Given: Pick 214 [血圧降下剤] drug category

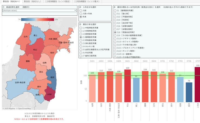Looking at the screenshot, I should (115, 23).
